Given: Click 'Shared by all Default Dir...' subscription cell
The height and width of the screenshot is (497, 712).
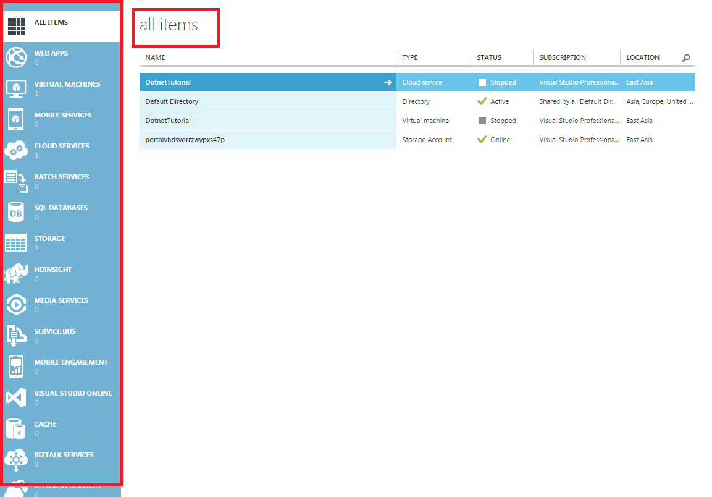Looking at the screenshot, I should point(578,101).
